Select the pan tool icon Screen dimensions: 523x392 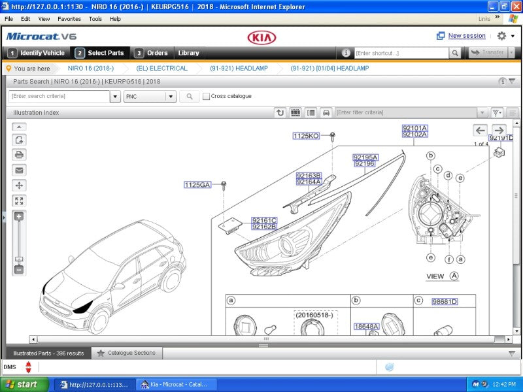coord(18,186)
